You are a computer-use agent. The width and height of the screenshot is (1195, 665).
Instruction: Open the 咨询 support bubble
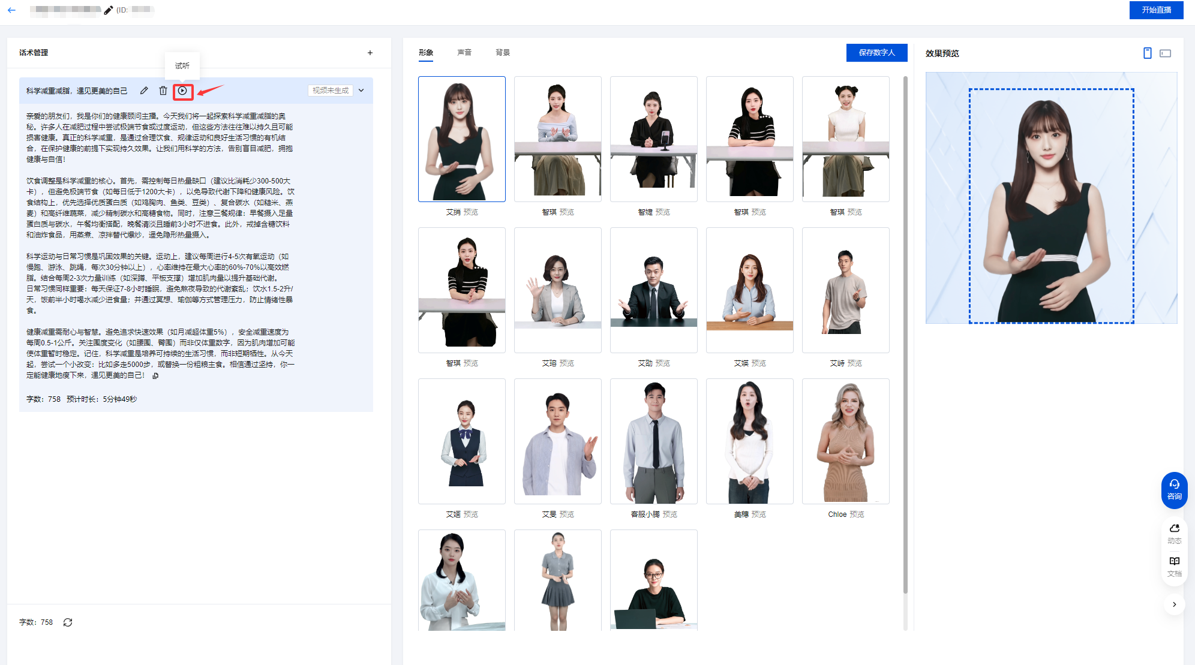1174,490
